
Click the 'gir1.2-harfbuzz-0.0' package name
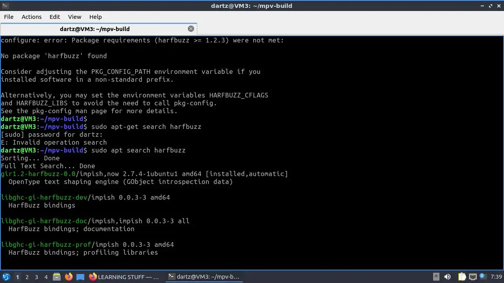38,174
